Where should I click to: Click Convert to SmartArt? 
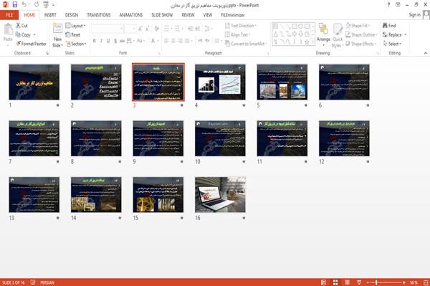coord(246,44)
